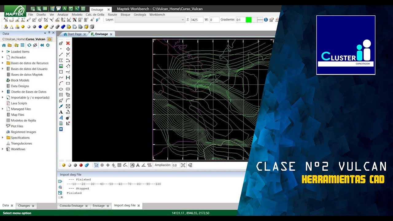393x221 pixels.
Task: Expand the Managed Files tree node
Action: click(x=3, y=109)
